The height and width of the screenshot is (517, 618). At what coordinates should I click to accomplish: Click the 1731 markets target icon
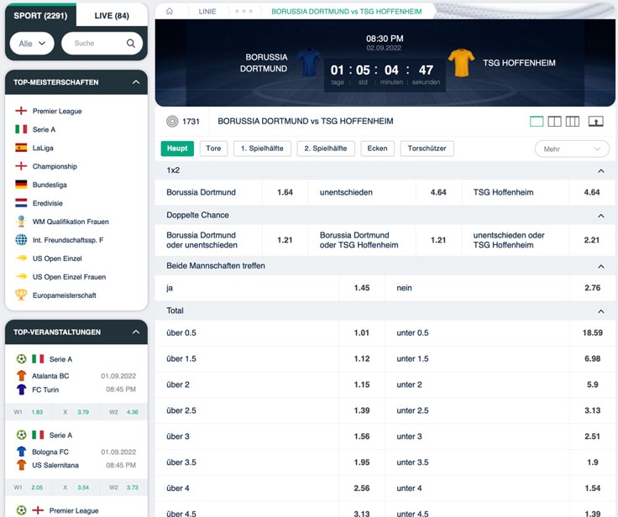tap(172, 122)
